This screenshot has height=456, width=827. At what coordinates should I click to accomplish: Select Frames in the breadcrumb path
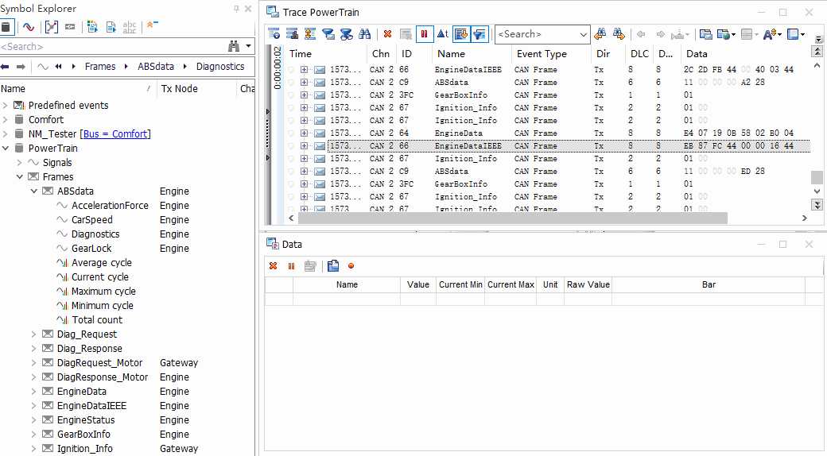pyautogui.click(x=100, y=67)
